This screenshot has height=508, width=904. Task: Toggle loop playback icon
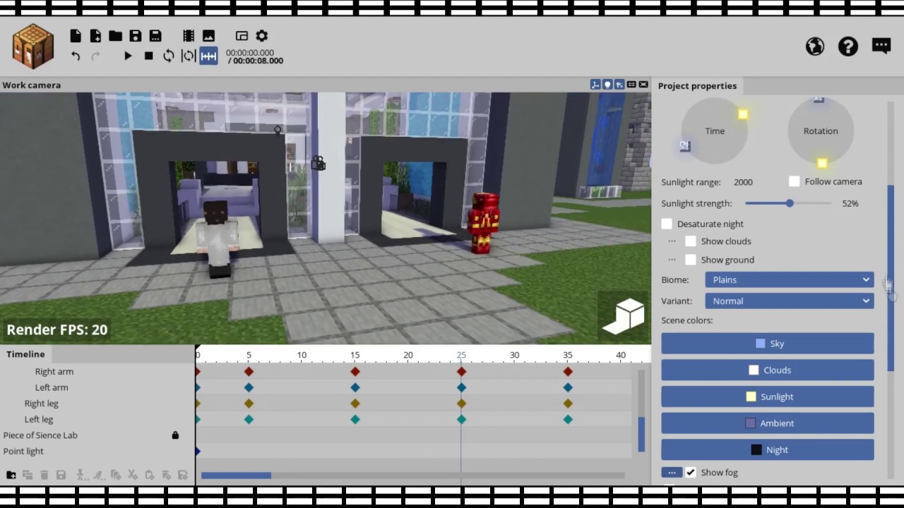168,56
